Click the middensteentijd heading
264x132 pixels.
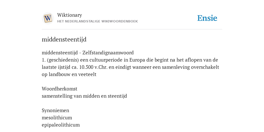[x=64, y=39]
